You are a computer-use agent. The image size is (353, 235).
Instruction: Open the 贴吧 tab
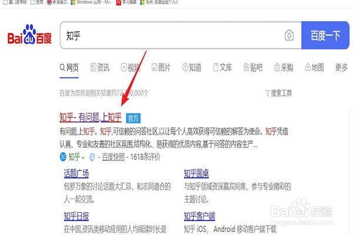click(253, 67)
